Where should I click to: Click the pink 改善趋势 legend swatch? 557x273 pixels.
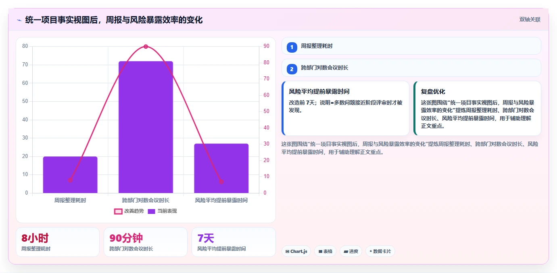(x=118, y=211)
